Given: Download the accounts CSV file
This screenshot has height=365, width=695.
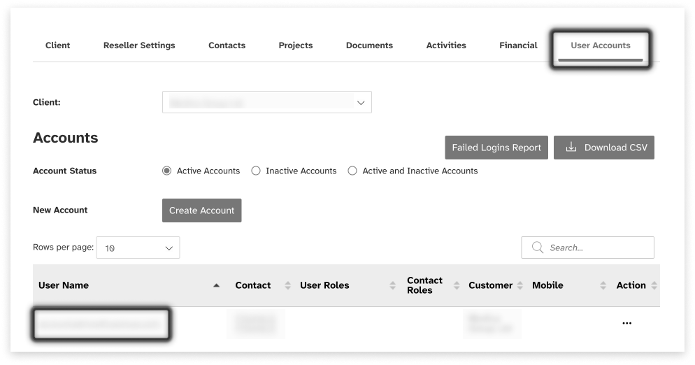Looking at the screenshot, I should 604,148.
